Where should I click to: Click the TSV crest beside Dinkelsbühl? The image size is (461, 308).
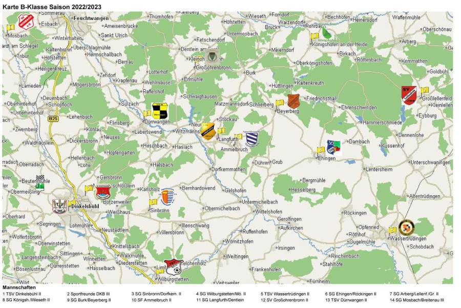[x=60, y=206]
